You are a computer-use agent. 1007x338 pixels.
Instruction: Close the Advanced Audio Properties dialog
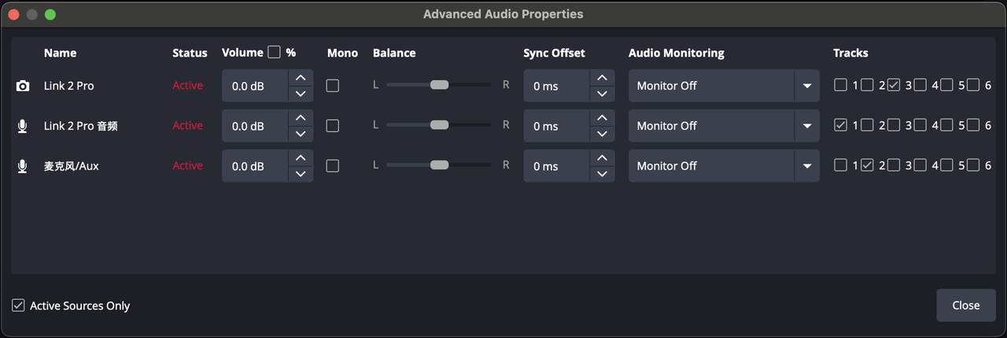coord(965,305)
